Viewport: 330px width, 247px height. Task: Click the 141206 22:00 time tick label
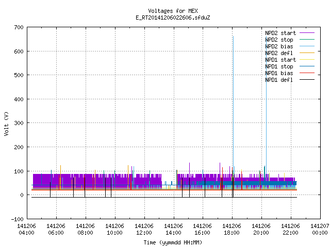coord(291,230)
